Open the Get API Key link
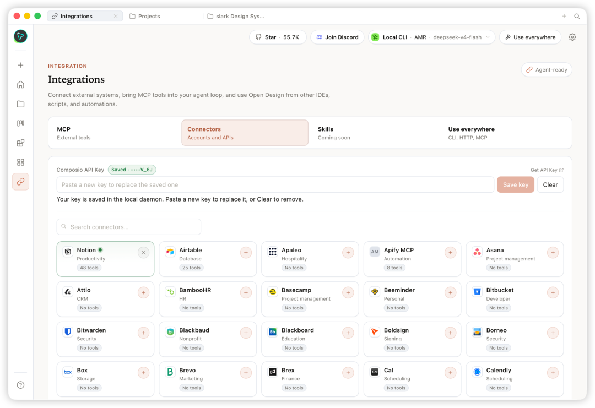 pos(547,170)
